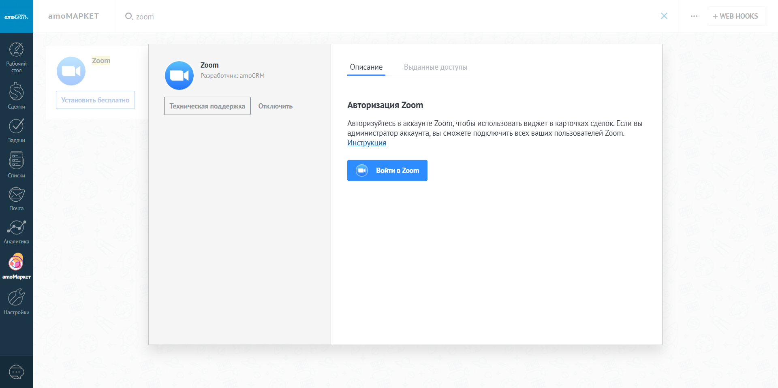The width and height of the screenshot is (778, 388).
Task: Open the chat bubble icon at sidebar bottom
Action: pos(16,372)
